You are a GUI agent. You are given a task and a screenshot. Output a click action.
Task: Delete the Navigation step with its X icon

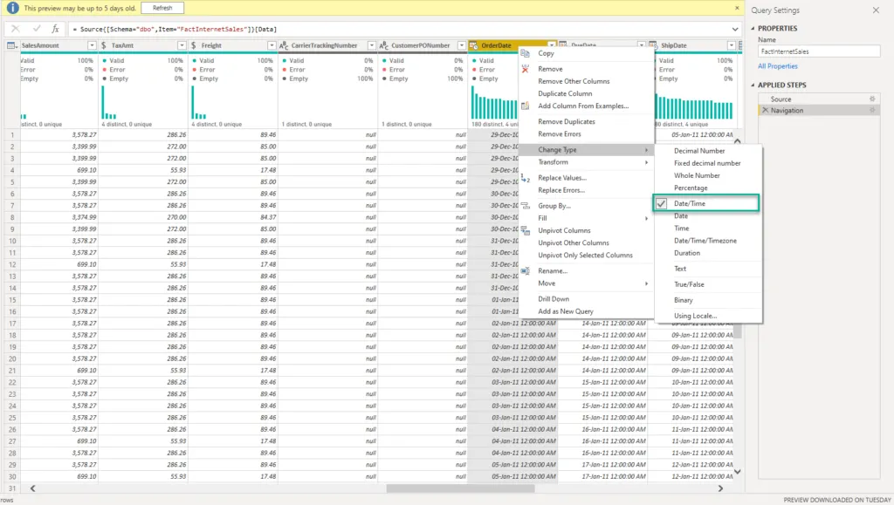pyautogui.click(x=766, y=111)
